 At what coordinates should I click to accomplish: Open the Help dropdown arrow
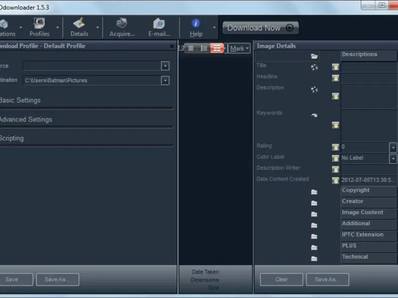214,27
